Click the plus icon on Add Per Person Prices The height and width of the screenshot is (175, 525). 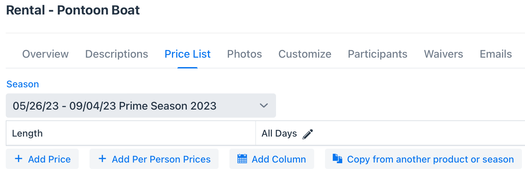102,159
